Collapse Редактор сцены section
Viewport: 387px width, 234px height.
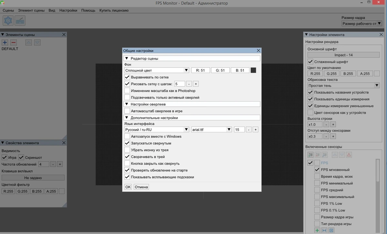click(192, 58)
